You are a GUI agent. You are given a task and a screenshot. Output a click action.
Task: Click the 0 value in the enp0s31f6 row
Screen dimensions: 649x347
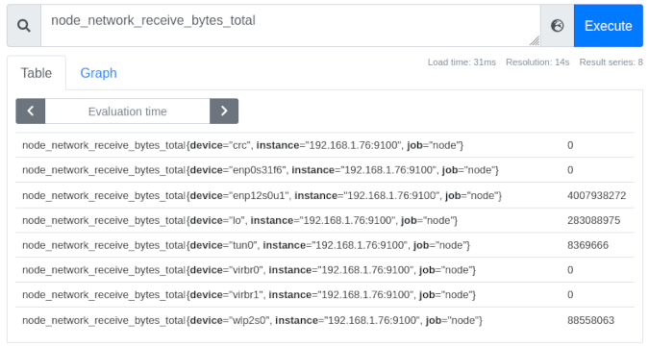pos(570,170)
